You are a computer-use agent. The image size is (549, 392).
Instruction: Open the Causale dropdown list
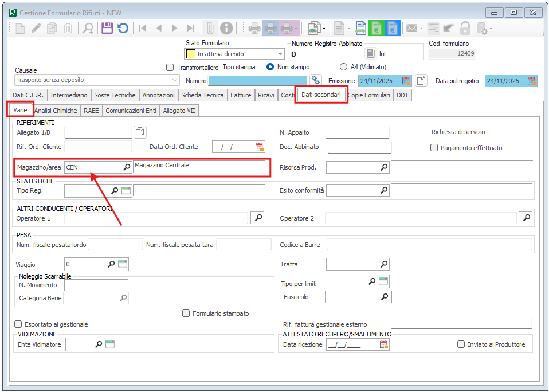[175, 80]
